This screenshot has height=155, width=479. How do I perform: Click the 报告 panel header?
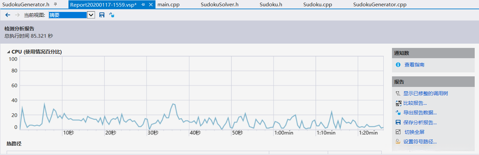coord(433,82)
